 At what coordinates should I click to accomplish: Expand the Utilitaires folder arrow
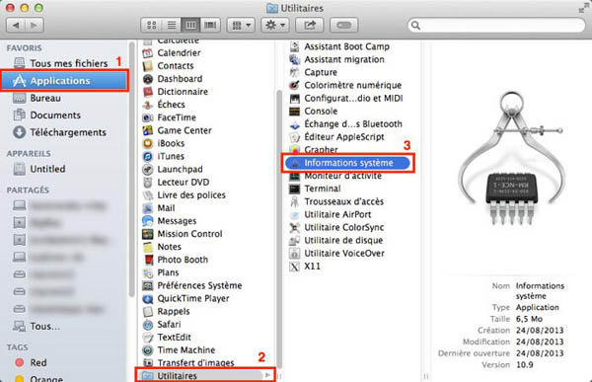267,375
